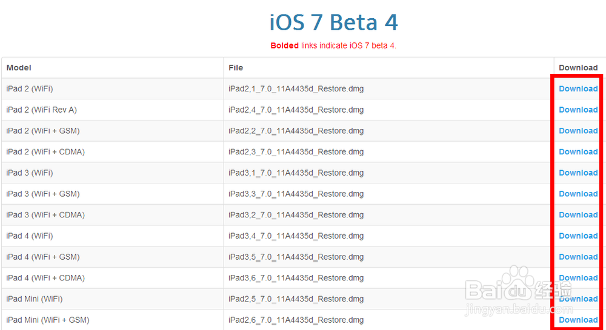The height and width of the screenshot is (330, 606).
Task: Download the iPad 3 (WiFi + CDMA) firmware
Action: [x=578, y=215]
